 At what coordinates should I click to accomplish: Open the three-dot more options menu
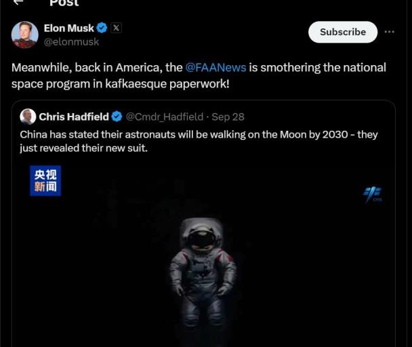tap(389, 32)
